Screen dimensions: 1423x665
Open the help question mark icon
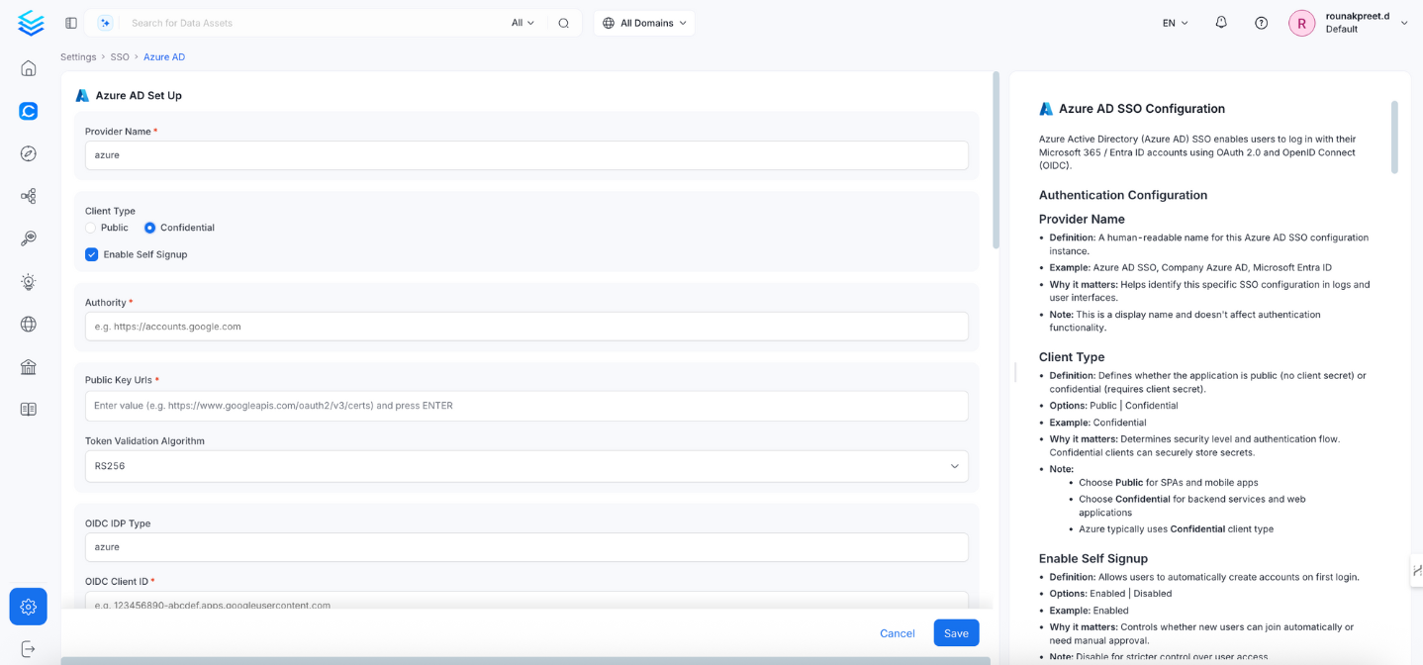(x=1261, y=23)
